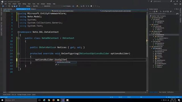Open Microsoft Edge from the taskbar

[x=44, y=100]
